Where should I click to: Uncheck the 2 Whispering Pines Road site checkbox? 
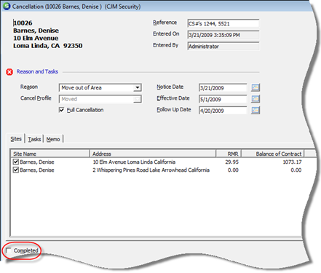click(16, 170)
